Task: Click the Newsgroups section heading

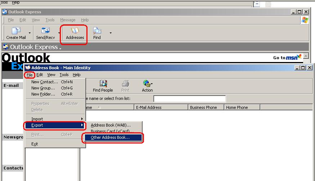Action: pyautogui.click(x=13, y=137)
